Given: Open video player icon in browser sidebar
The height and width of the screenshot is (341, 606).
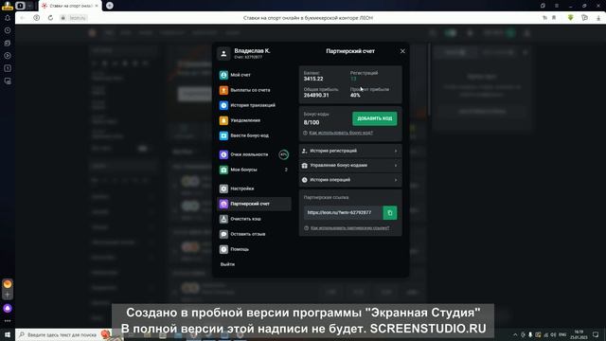Looking at the screenshot, I should pos(8,56).
